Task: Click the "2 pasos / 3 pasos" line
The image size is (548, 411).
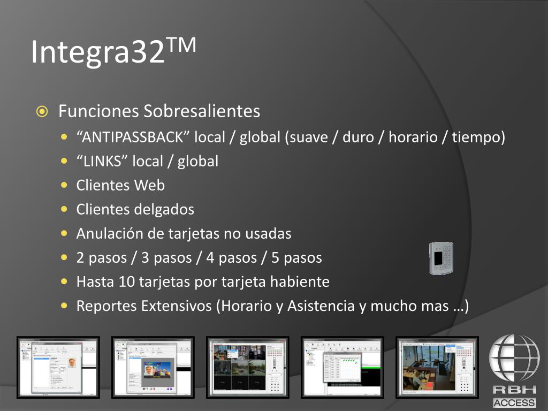Action: pyautogui.click(x=199, y=257)
